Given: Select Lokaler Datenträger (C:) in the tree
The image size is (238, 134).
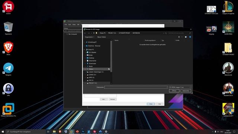Looking at the screenshot, I should 96,72.
